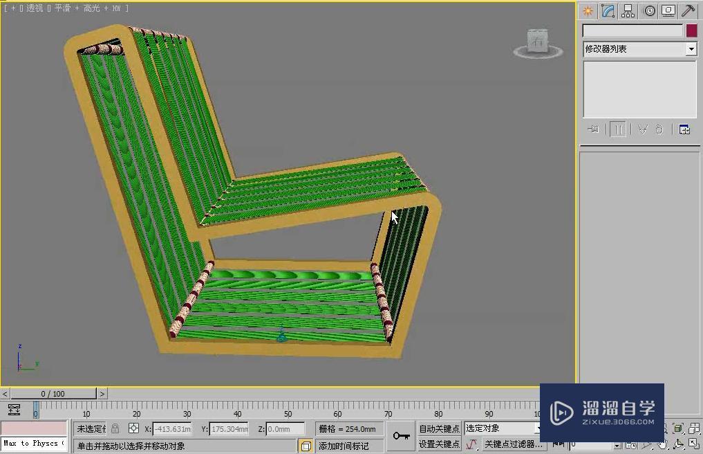Click frame 50 on the track bar

coord(288,410)
